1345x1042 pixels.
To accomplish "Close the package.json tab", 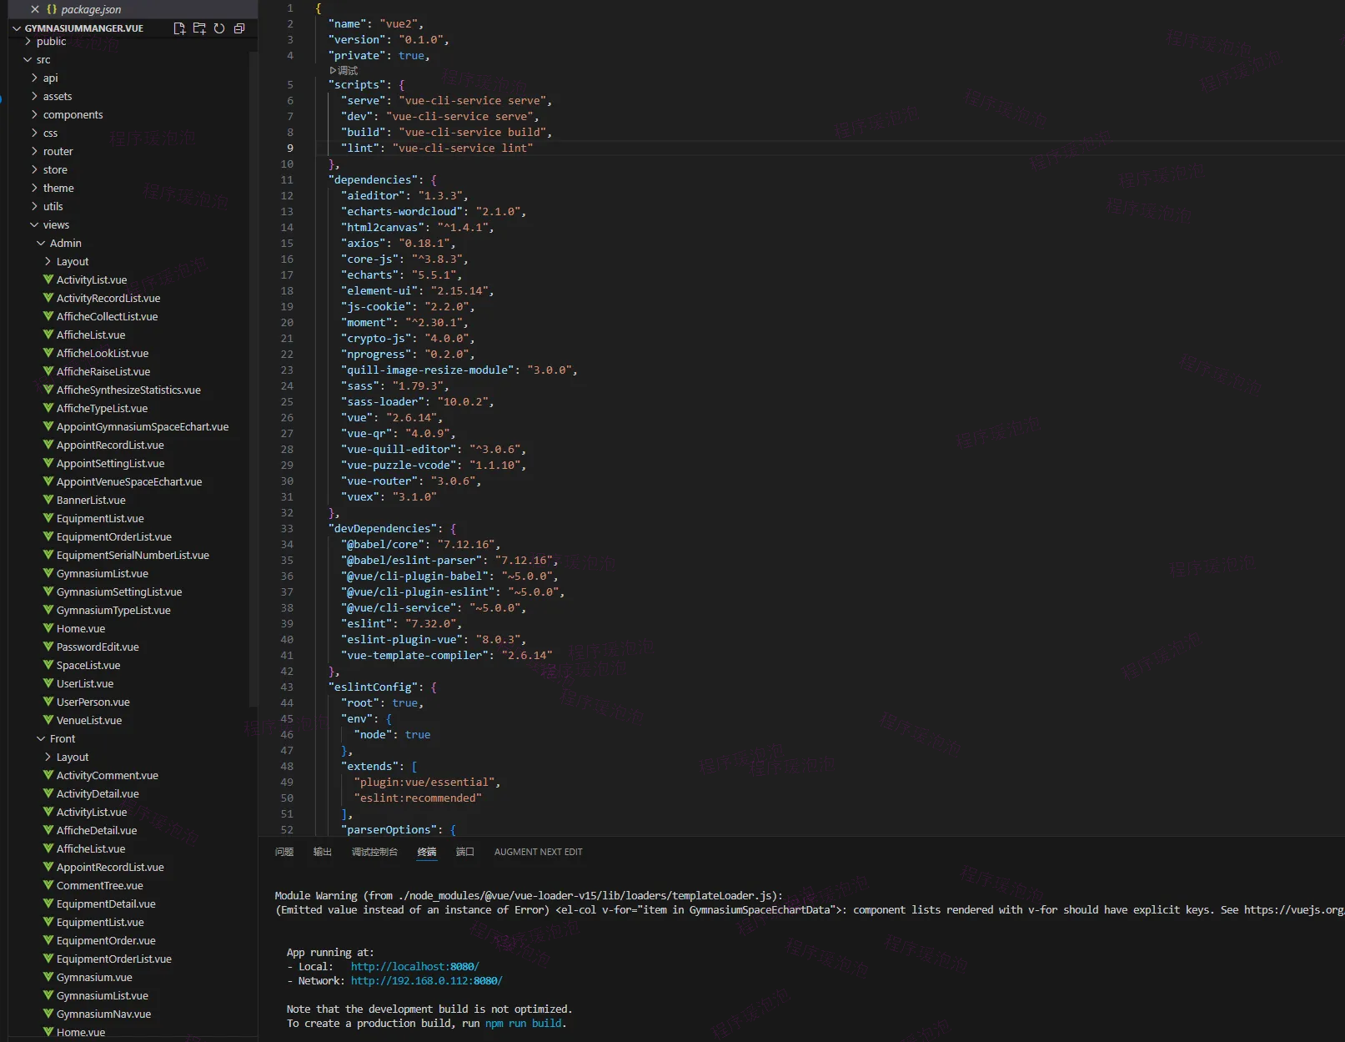I will (x=35, y=9).
